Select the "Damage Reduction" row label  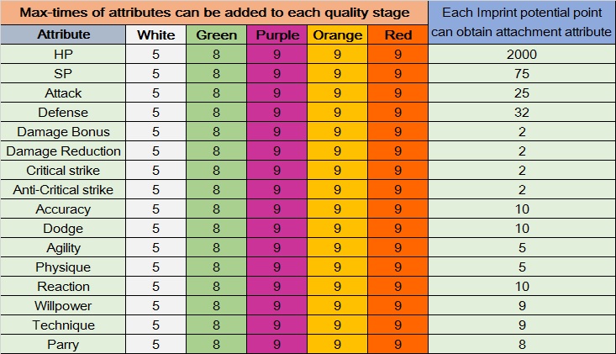63,151
